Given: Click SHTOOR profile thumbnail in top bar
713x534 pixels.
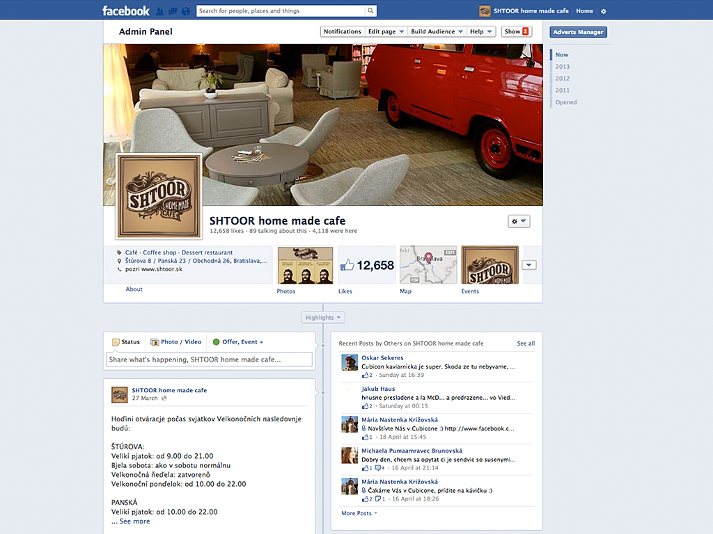Looking at the screenshot, I should [485, 10].
